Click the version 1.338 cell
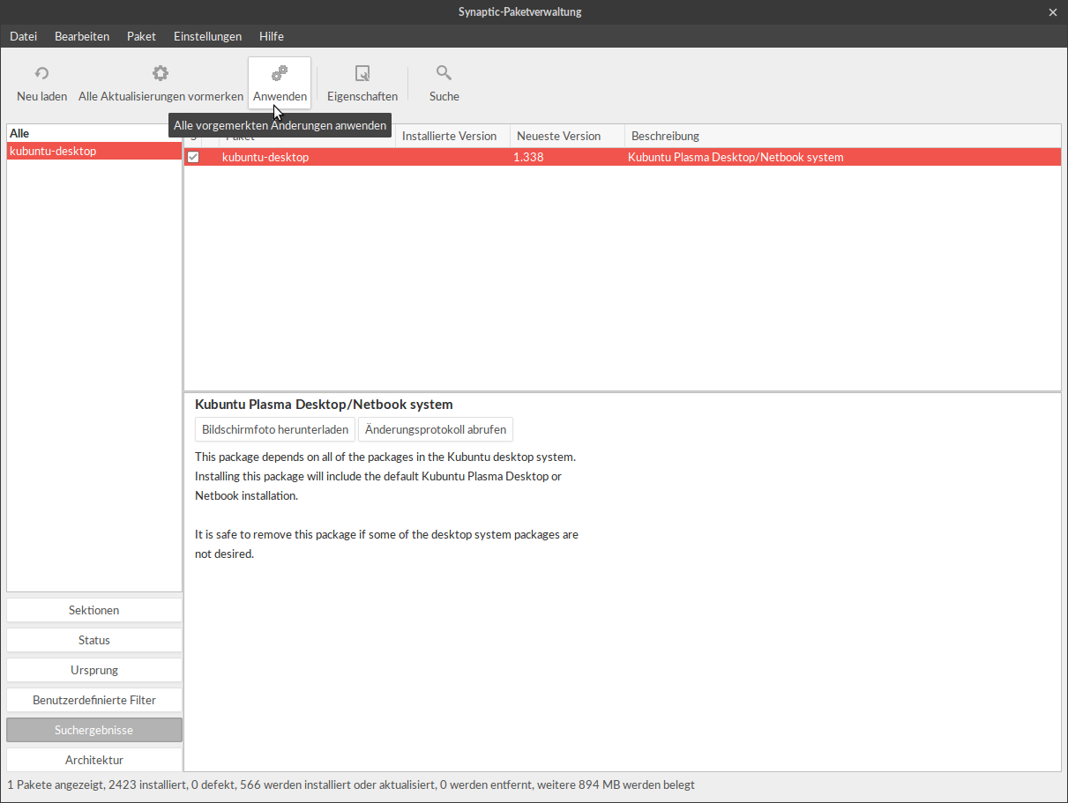 (x=527, y=158)
